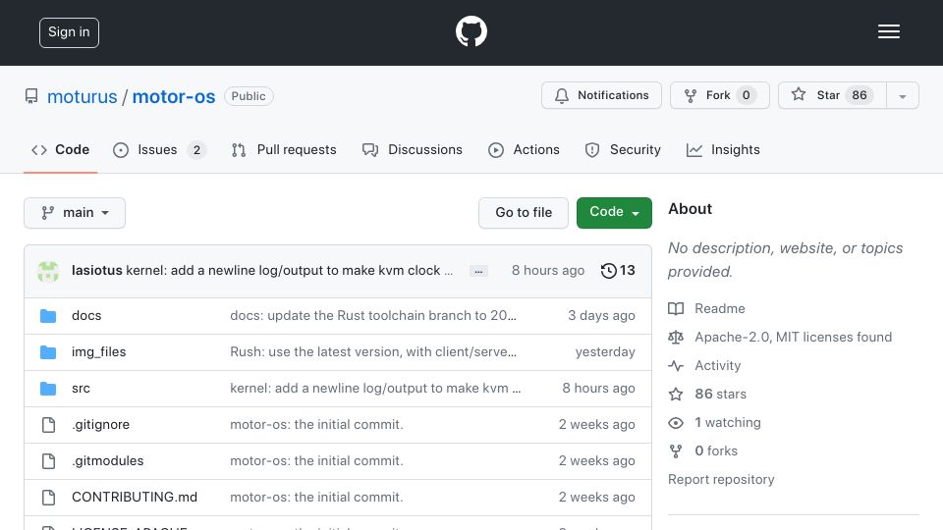Open the Discussions tab
The height and width of the screenshot is (530, 943).
coord(413,150)
